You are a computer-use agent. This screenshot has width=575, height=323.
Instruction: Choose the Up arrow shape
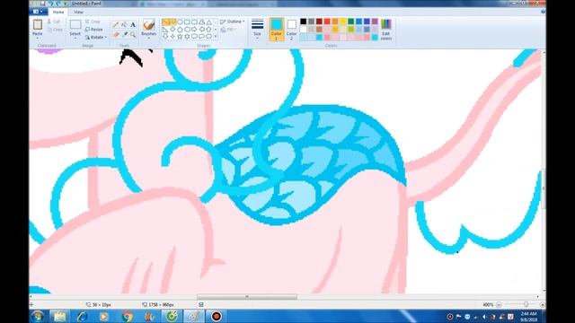tap(208, 30)
